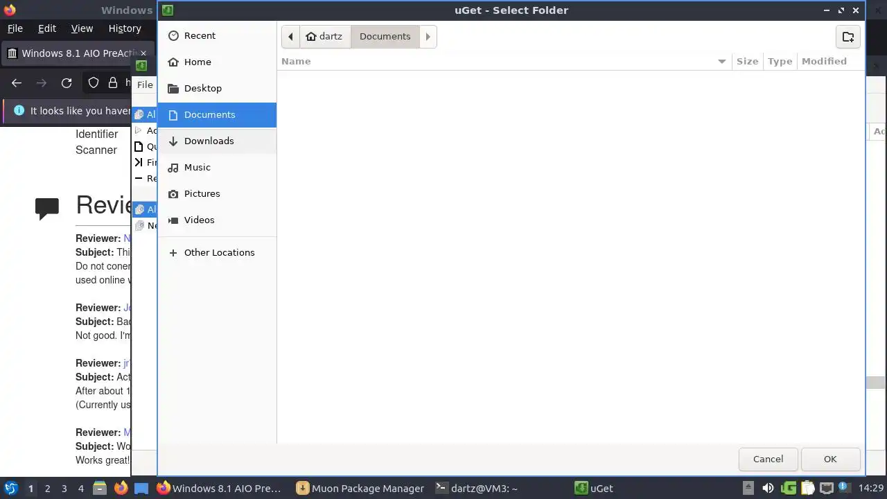Click the uGet dialog title bar icon
The image size is (887, 499).
click(167, 10)
